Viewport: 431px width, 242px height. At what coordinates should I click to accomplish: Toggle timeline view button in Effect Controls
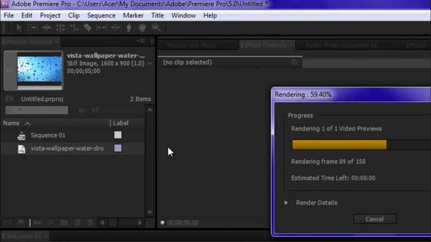click(x=295, y=62)
